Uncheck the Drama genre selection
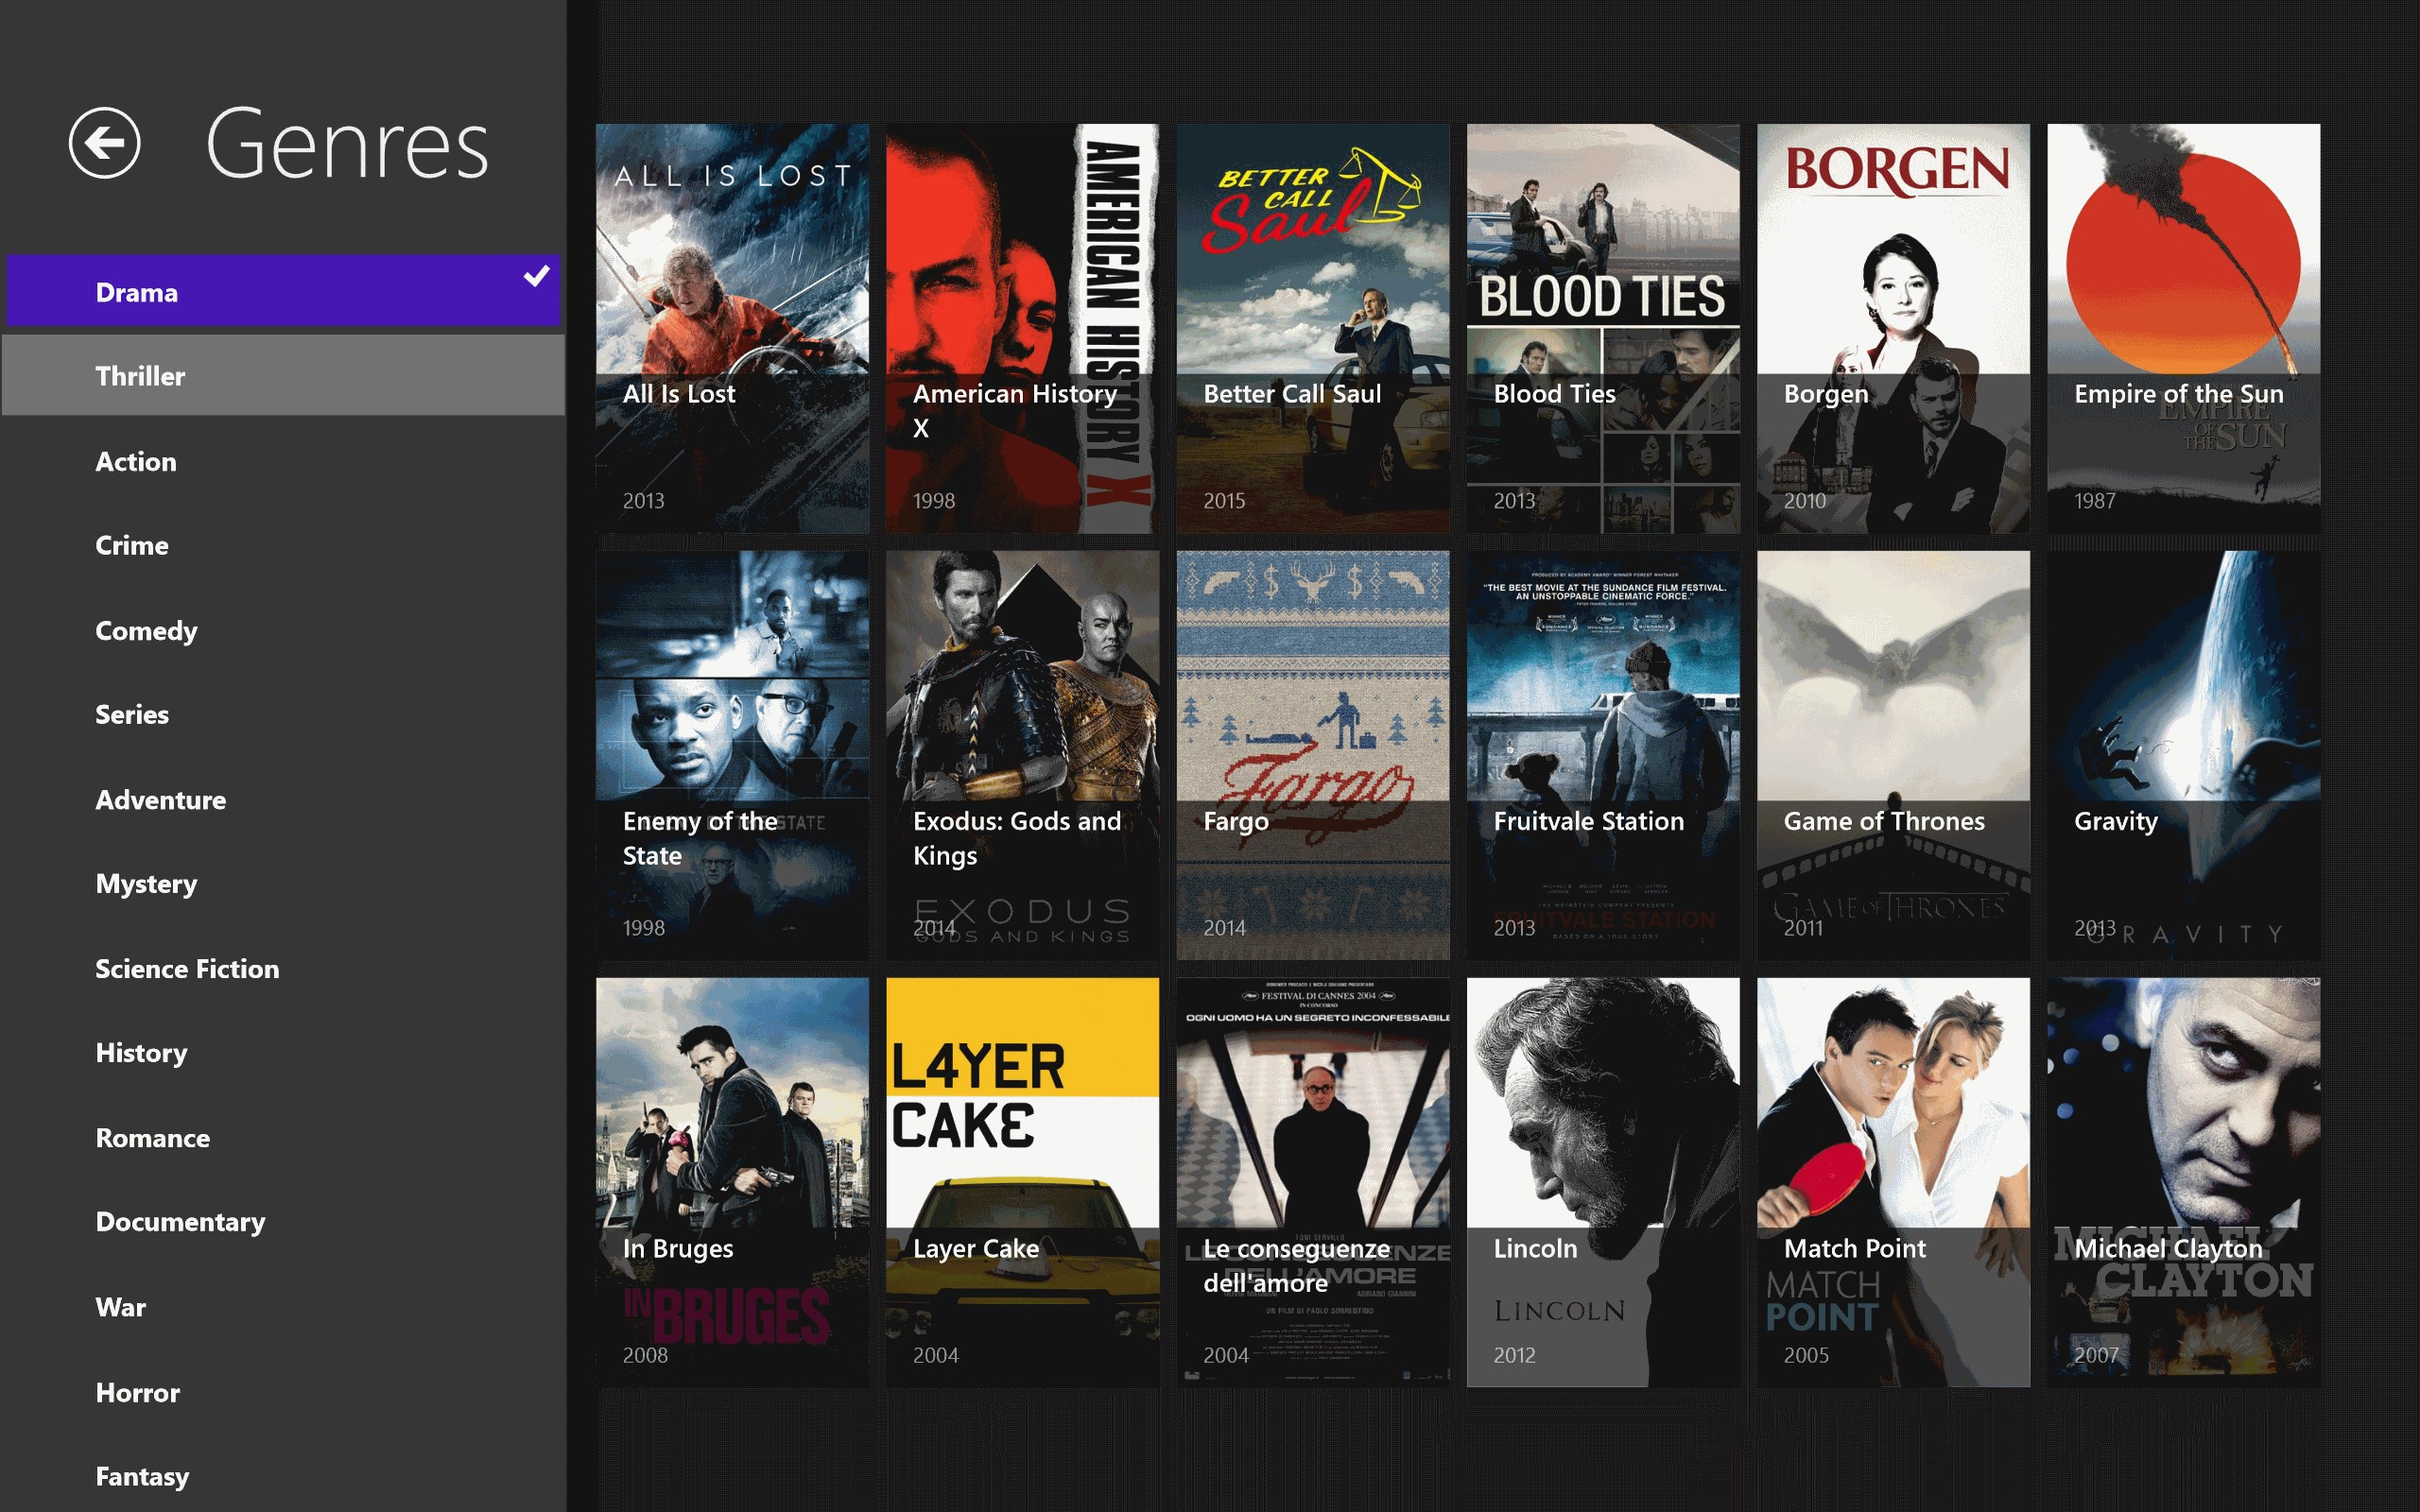 (536, 277)
